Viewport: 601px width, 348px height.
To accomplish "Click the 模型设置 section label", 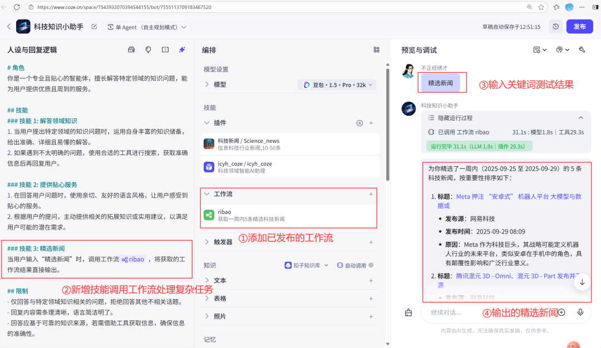I will pyautogui.click(x=216, y=69).
